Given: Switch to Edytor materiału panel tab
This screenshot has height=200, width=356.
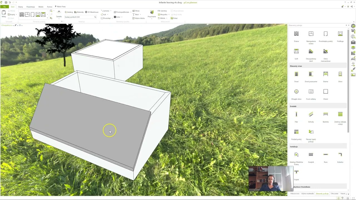Looking at the screenshot, I should [x=308, y=194].
